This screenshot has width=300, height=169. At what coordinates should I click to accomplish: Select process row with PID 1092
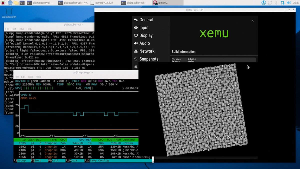pyautogui.click(x=76, y=147)
